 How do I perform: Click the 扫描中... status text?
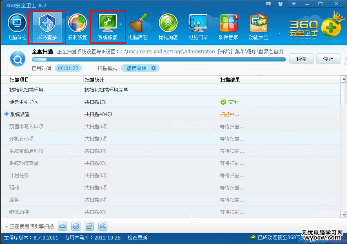click(229, 114)
